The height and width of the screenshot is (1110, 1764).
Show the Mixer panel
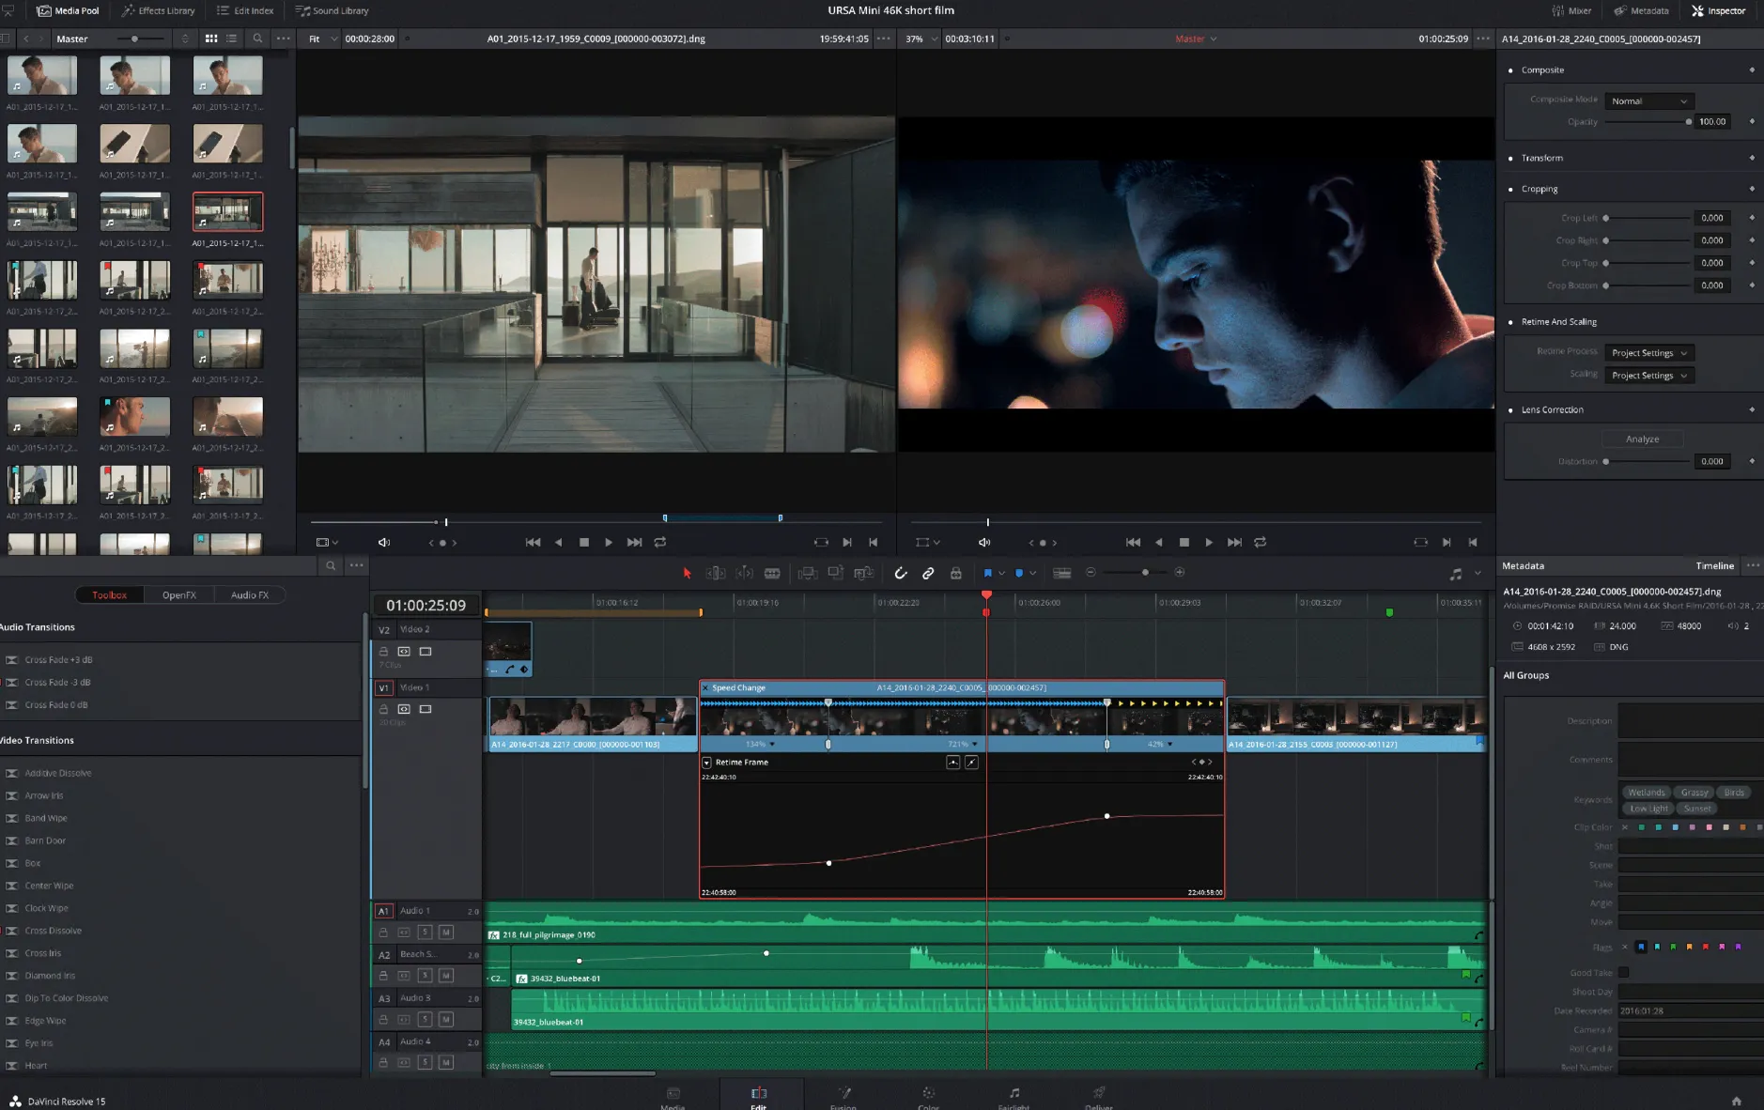click(x=1571, y=10)
